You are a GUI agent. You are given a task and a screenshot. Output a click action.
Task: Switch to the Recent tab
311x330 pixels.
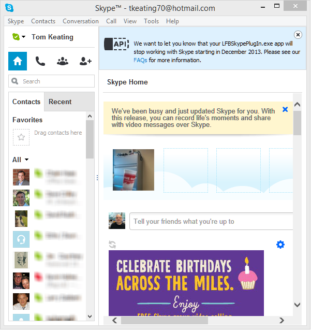pyautogui.click(x=60, y=102)
